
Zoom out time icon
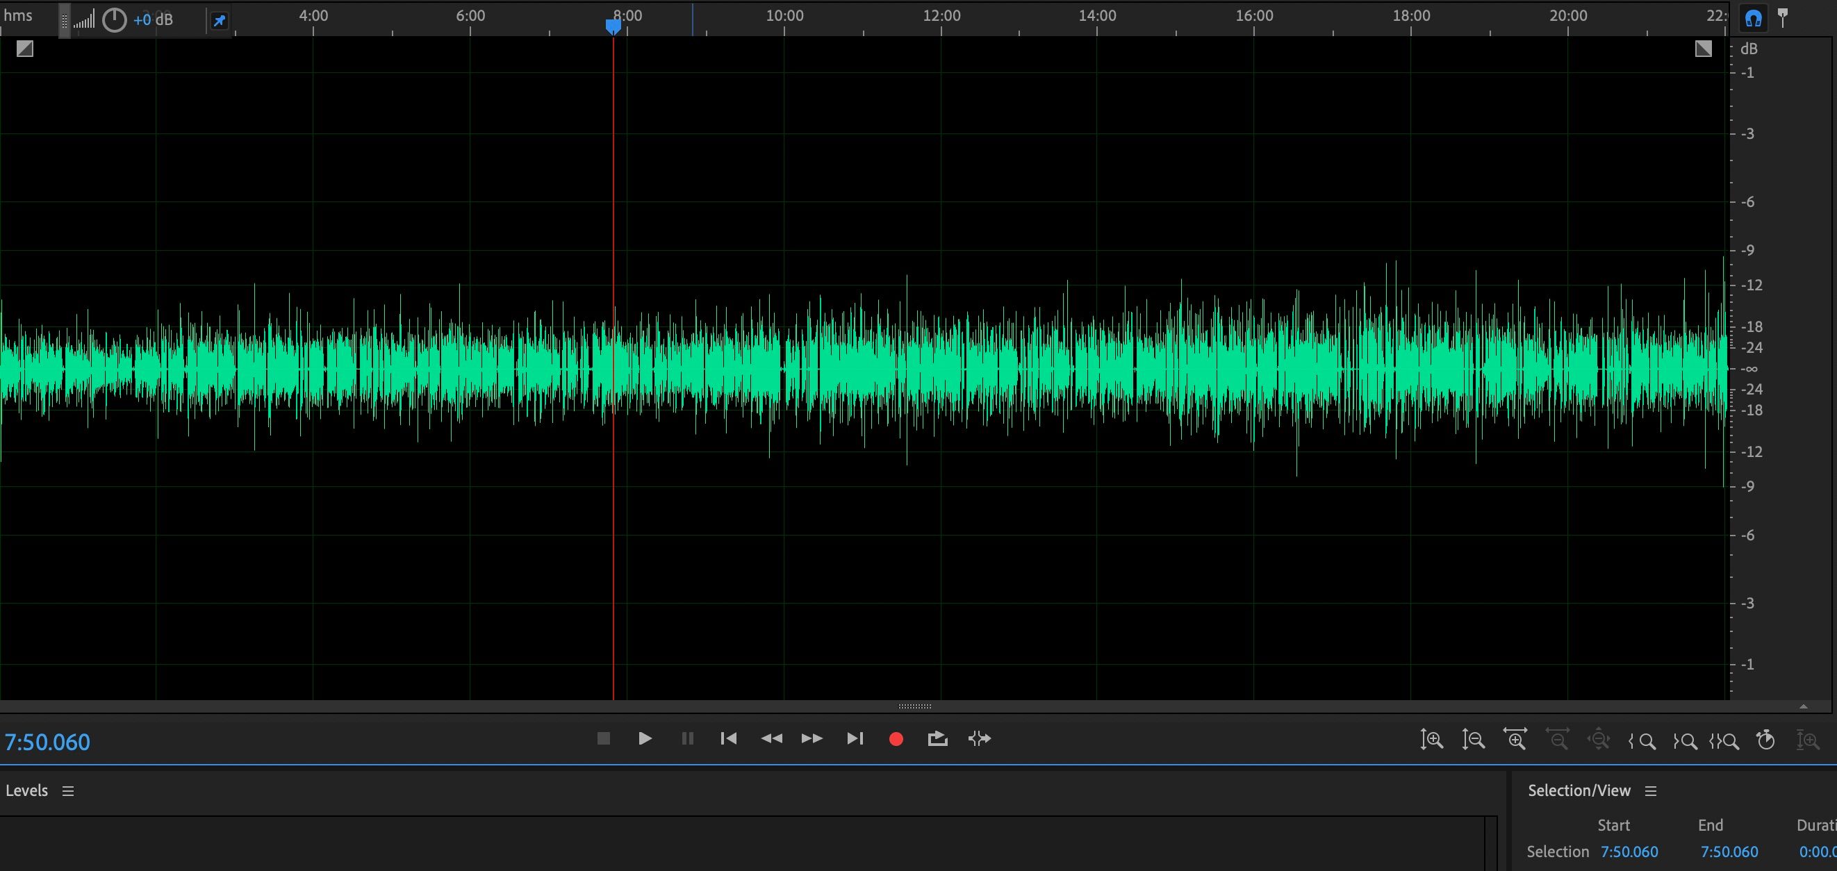(1558, 739)
